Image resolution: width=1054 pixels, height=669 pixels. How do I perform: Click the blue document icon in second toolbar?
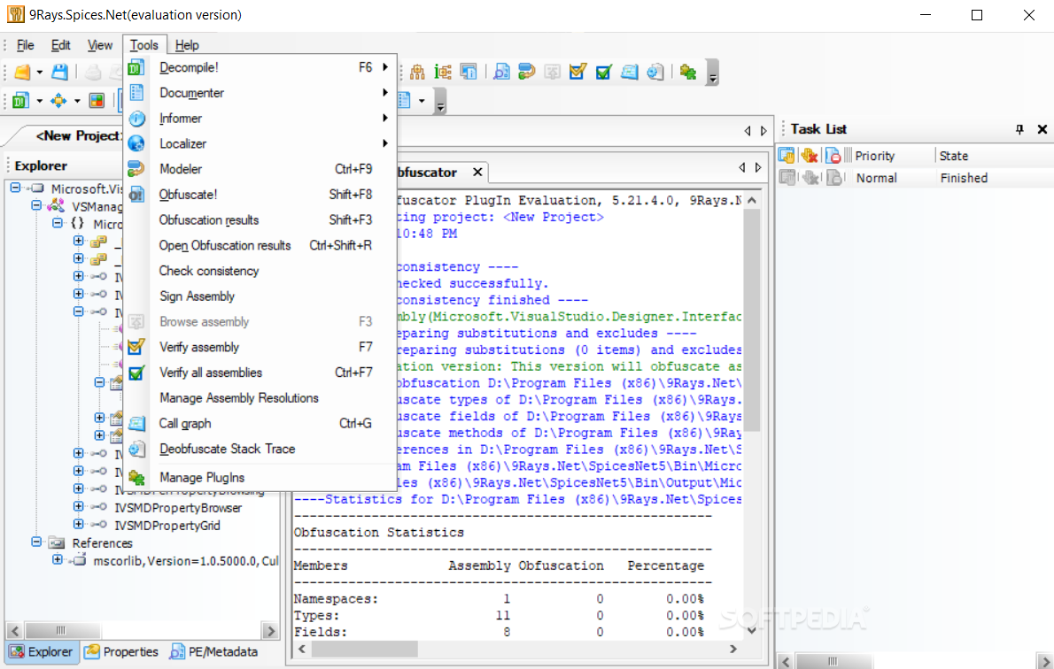404,101
